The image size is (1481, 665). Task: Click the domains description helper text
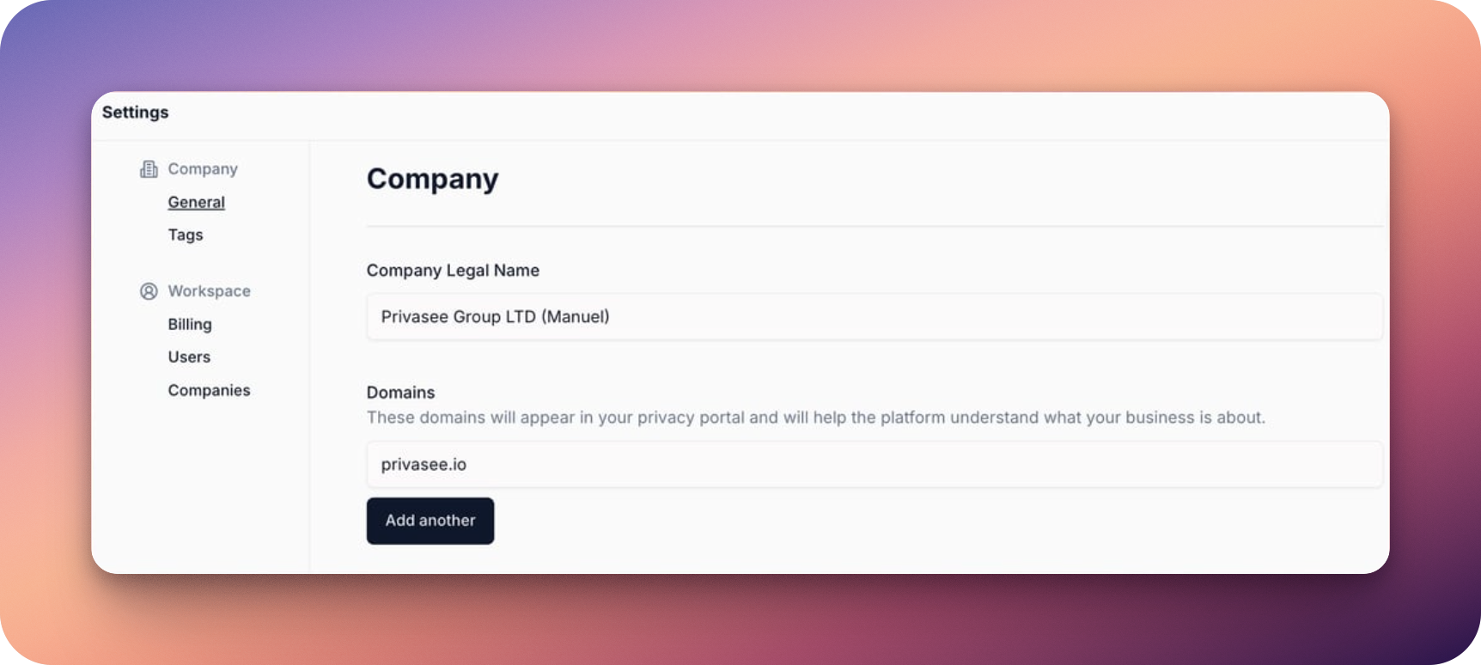click(816, 418)
